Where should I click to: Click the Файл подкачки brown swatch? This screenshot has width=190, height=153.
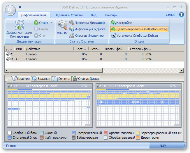coord(42,138)
